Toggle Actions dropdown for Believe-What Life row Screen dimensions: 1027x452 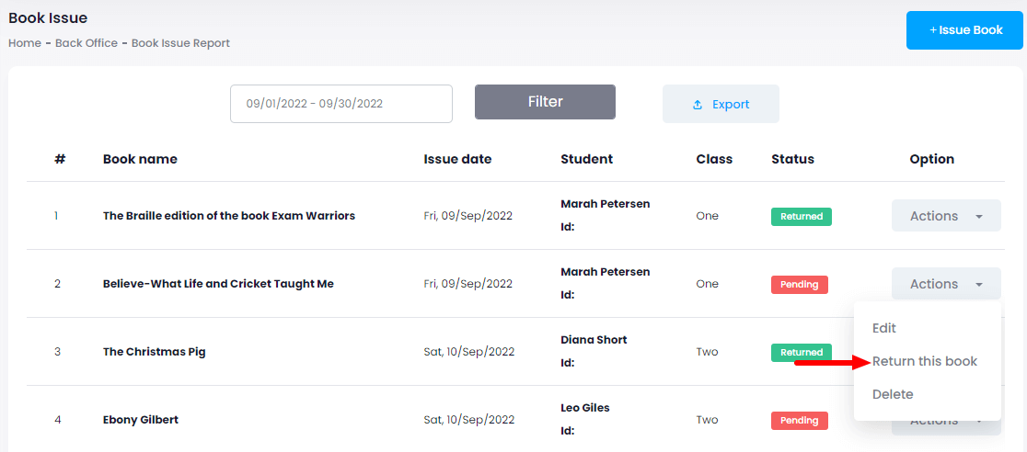[945, 284]
